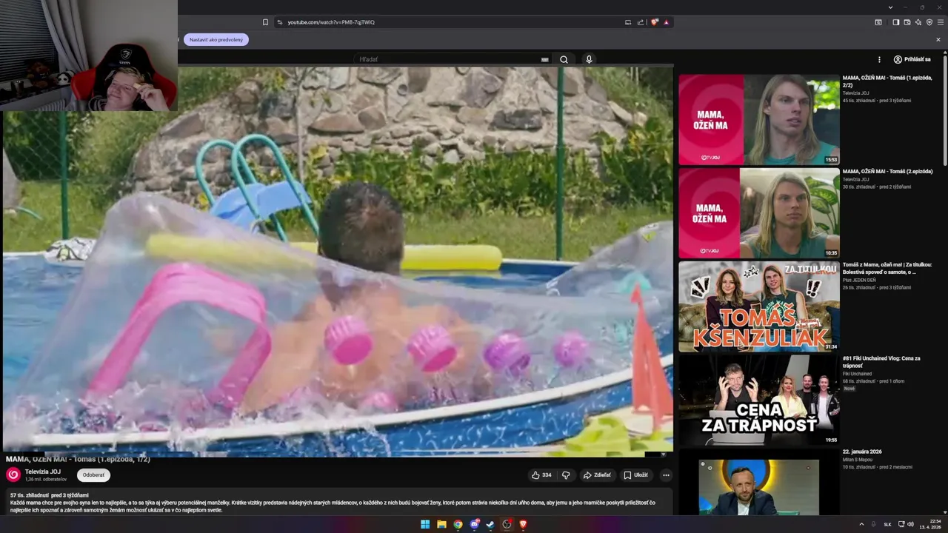This screenshot has width=948, height=533.
Task: Click the video title MAMA, OŽEŇ MA! - Tomáš
Action: (x=78, y=460)
